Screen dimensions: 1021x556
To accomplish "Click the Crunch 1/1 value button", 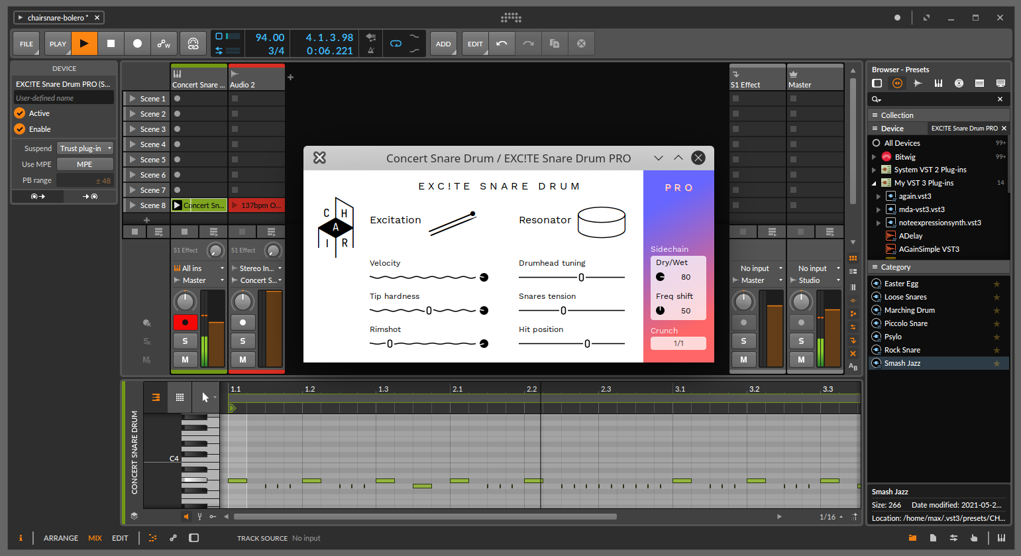I will click(678, 343).
